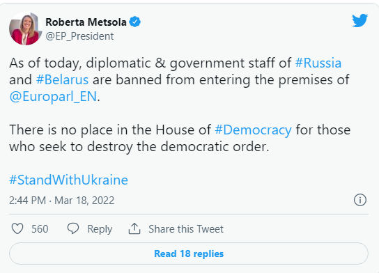Click the @Europarl_EN mention
379x273 pixels.
pyautogui.click(x=53, y=96)
